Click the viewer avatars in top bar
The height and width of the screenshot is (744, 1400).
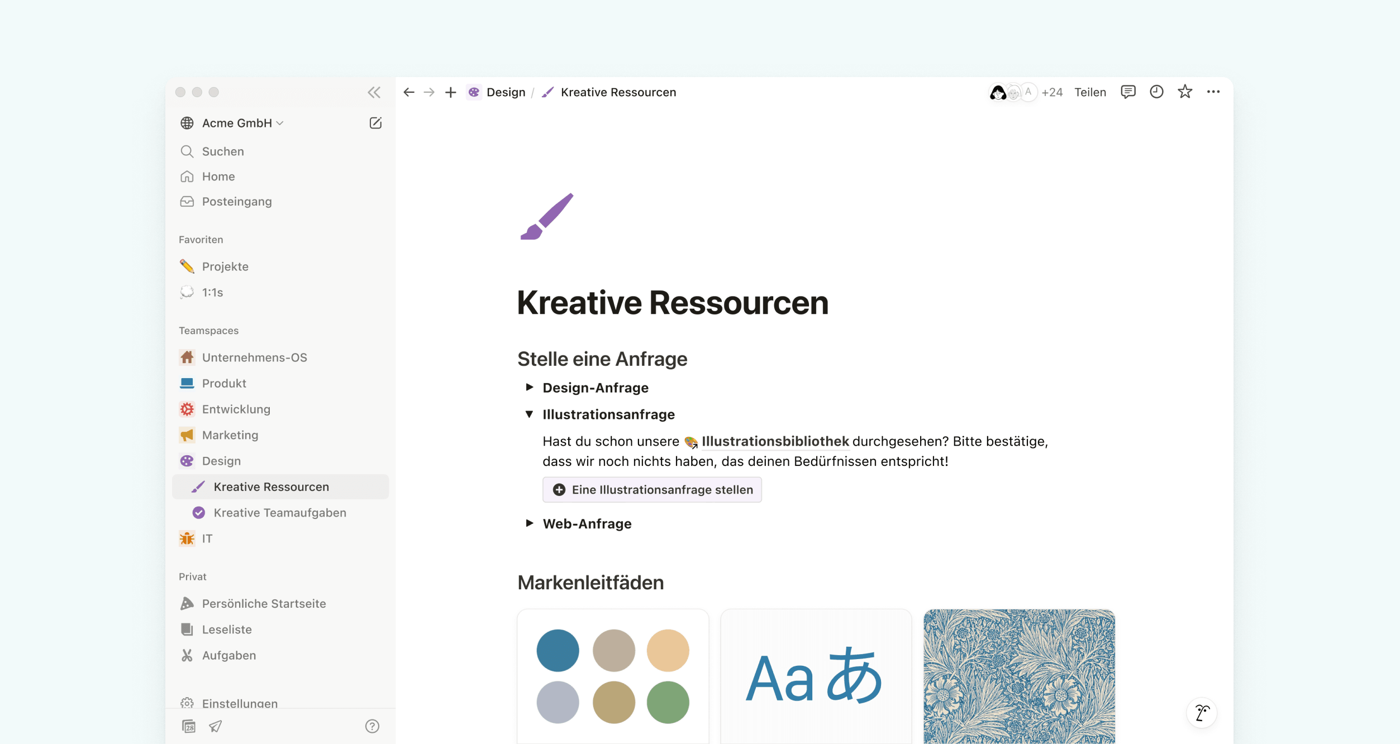(x=1013, y=92)
